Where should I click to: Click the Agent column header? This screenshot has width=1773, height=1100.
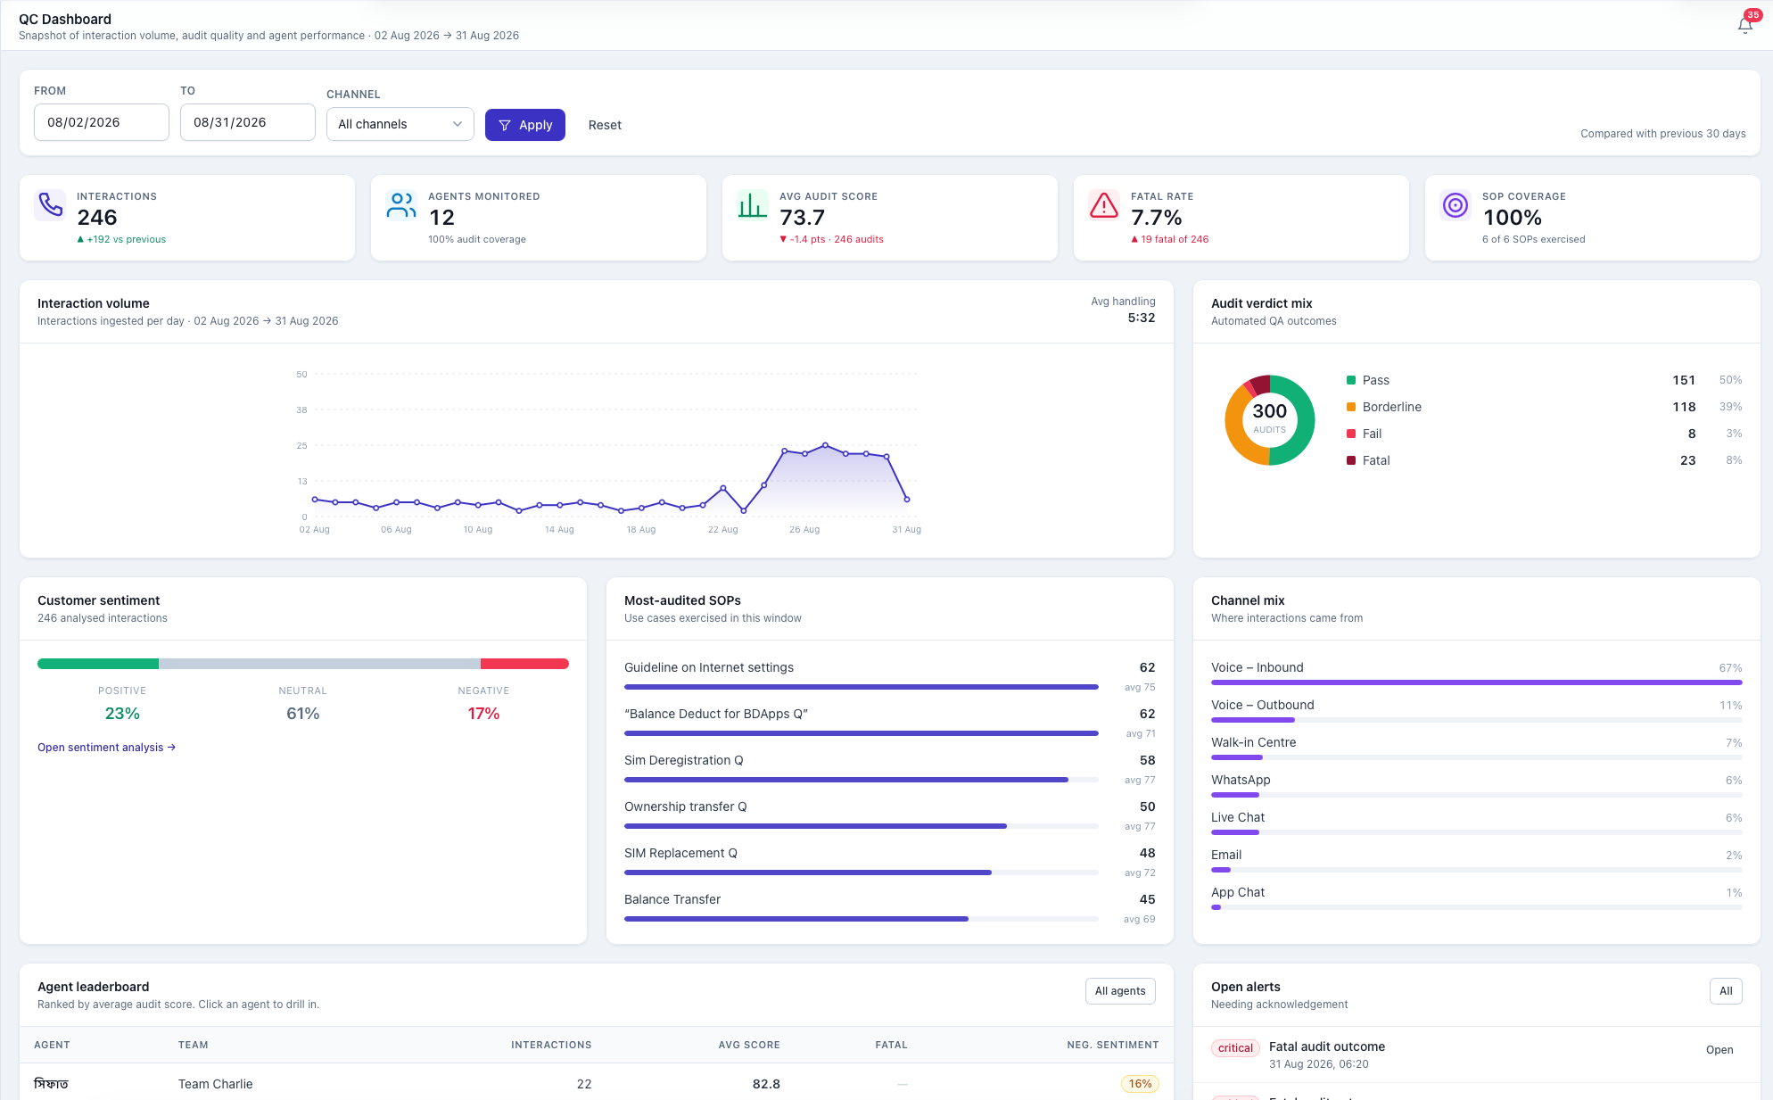[x=52, y=1045]
